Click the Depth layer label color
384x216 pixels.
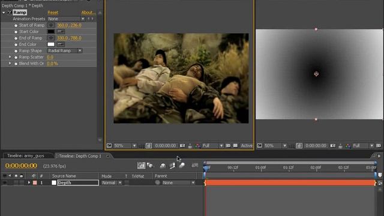pos(35,182)
